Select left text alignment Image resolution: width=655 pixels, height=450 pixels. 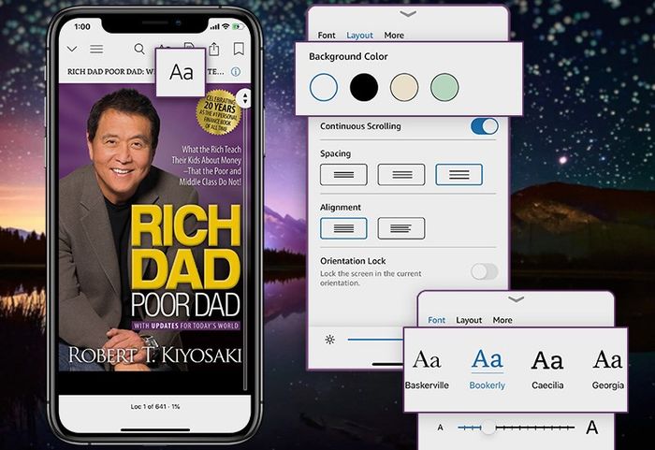[401, 228]
